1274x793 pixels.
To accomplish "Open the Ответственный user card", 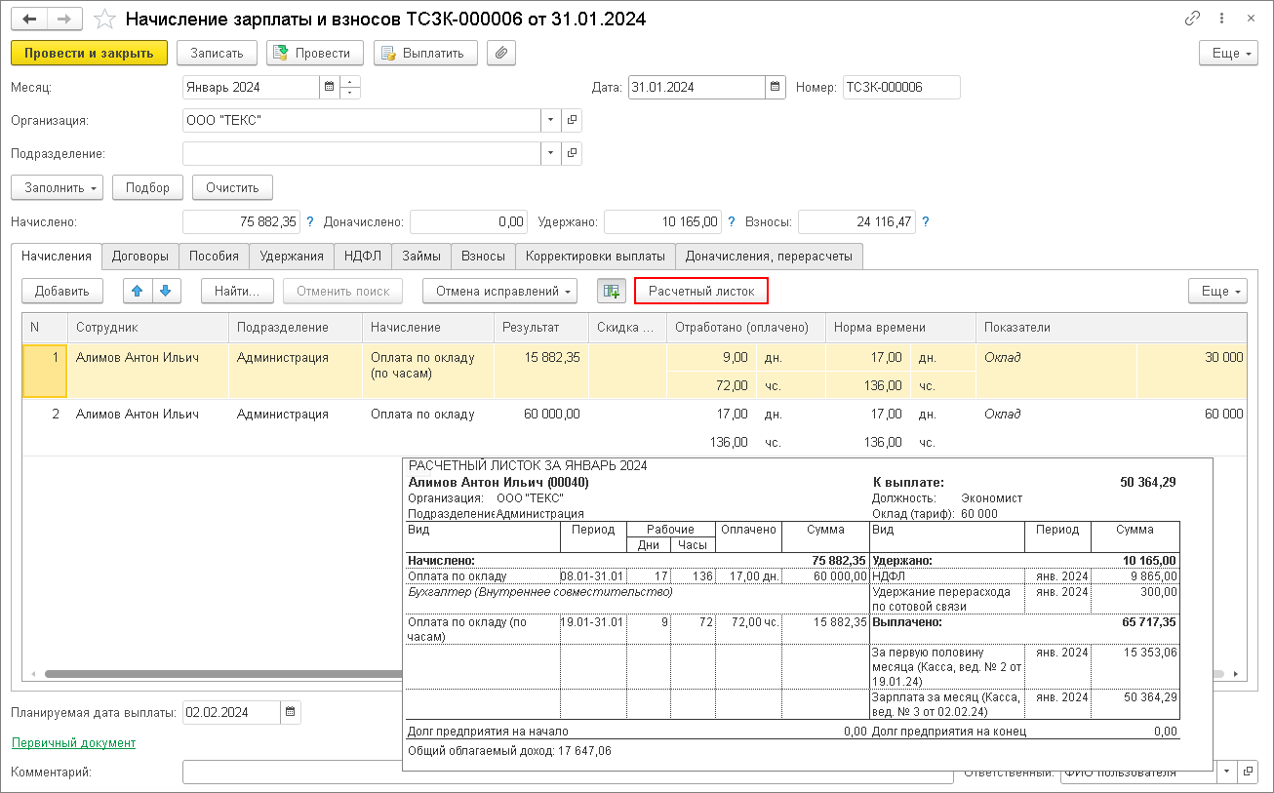I will tap(1248, 773).
